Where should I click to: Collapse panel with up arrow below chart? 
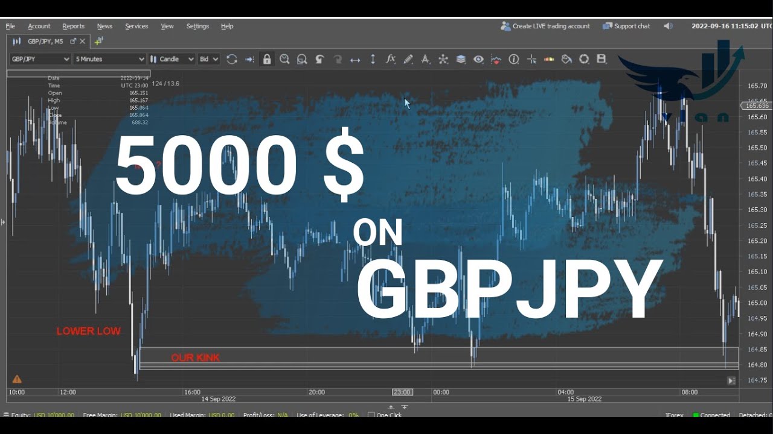click(391, 407)
